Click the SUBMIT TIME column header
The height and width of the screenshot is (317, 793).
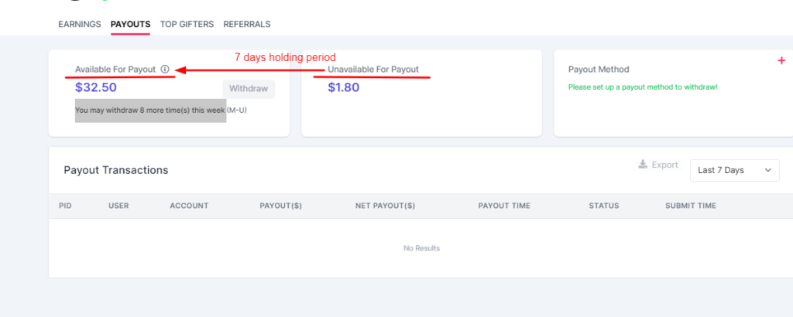(691, 206)
